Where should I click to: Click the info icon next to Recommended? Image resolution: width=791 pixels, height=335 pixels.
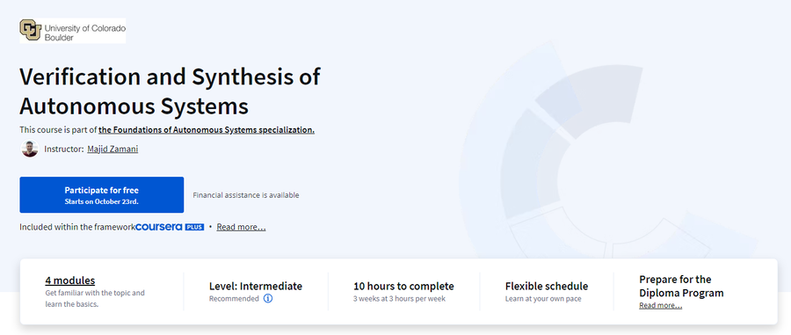[268, 299]
